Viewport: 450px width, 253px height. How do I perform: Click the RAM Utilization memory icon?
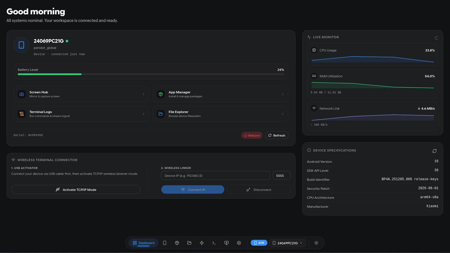pyautogui.click(x=314, y=76)
